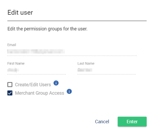Click into the Last Name field
Image resolution: width=154 pixels, height=134 pixels.
click(x=107, y=70)
